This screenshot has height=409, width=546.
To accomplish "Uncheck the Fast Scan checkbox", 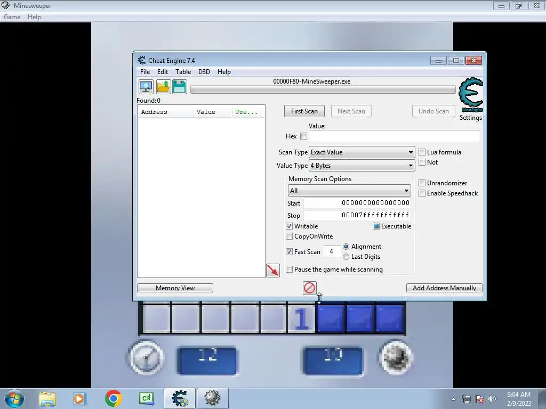I will click(289, 251).
